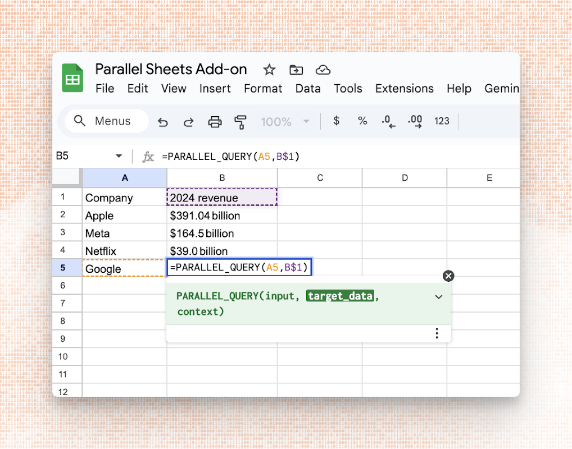
Task: Click the $164.5 billion cell
Action: (222, 233)
